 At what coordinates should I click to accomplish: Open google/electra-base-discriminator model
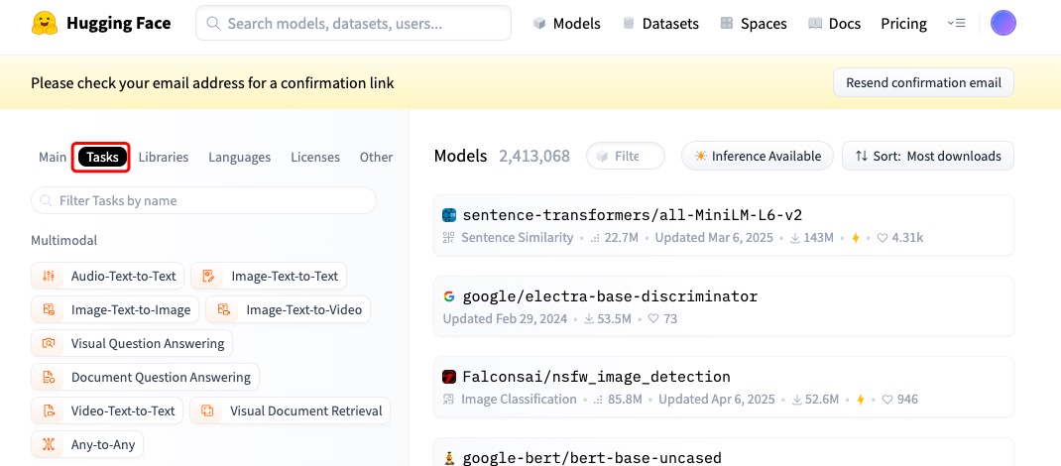pyautogui.click(x=610, y=296)
